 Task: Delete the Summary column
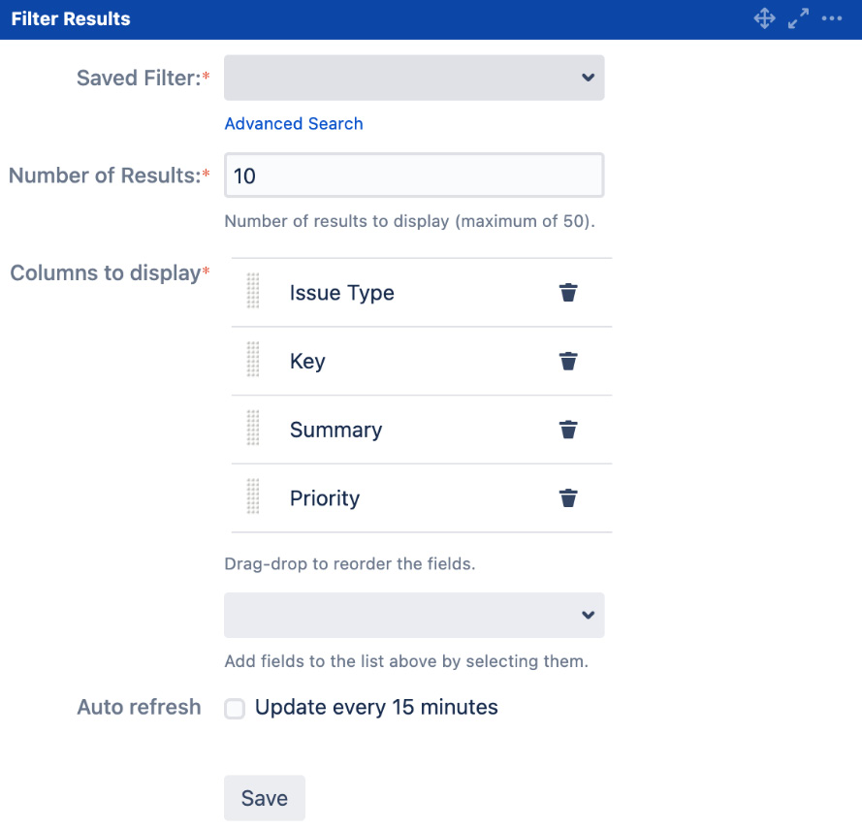[568, 430]
